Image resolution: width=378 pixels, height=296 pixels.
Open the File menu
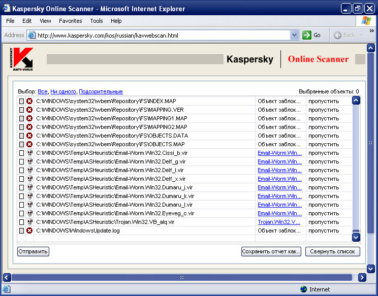[x=10, y=21]
